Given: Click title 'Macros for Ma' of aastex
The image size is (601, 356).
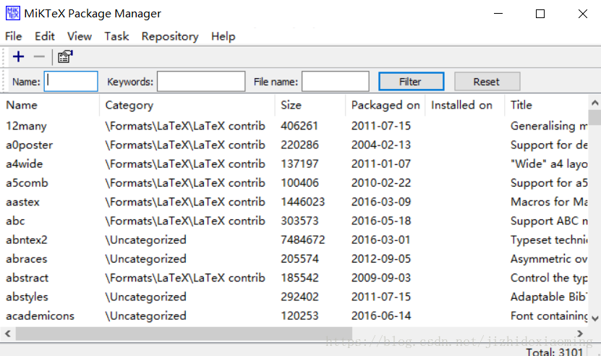Looking at the screenshot, I should click(x=549, y=202).
